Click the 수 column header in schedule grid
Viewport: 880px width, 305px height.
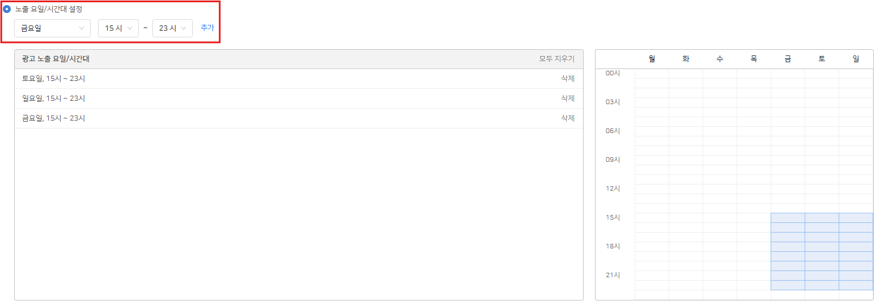click(720, 59)
